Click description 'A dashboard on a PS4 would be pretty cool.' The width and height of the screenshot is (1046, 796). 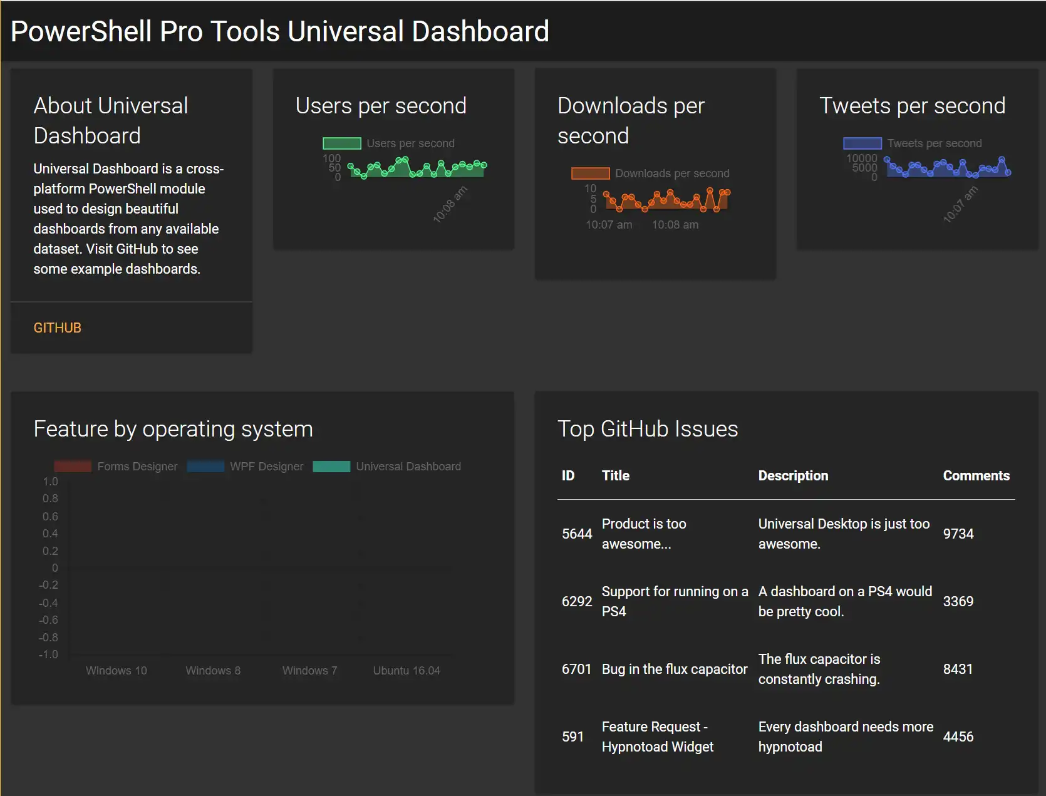tap(845, 601)
